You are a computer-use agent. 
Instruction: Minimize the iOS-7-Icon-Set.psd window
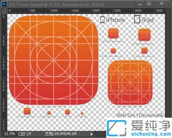click(140, 4)
